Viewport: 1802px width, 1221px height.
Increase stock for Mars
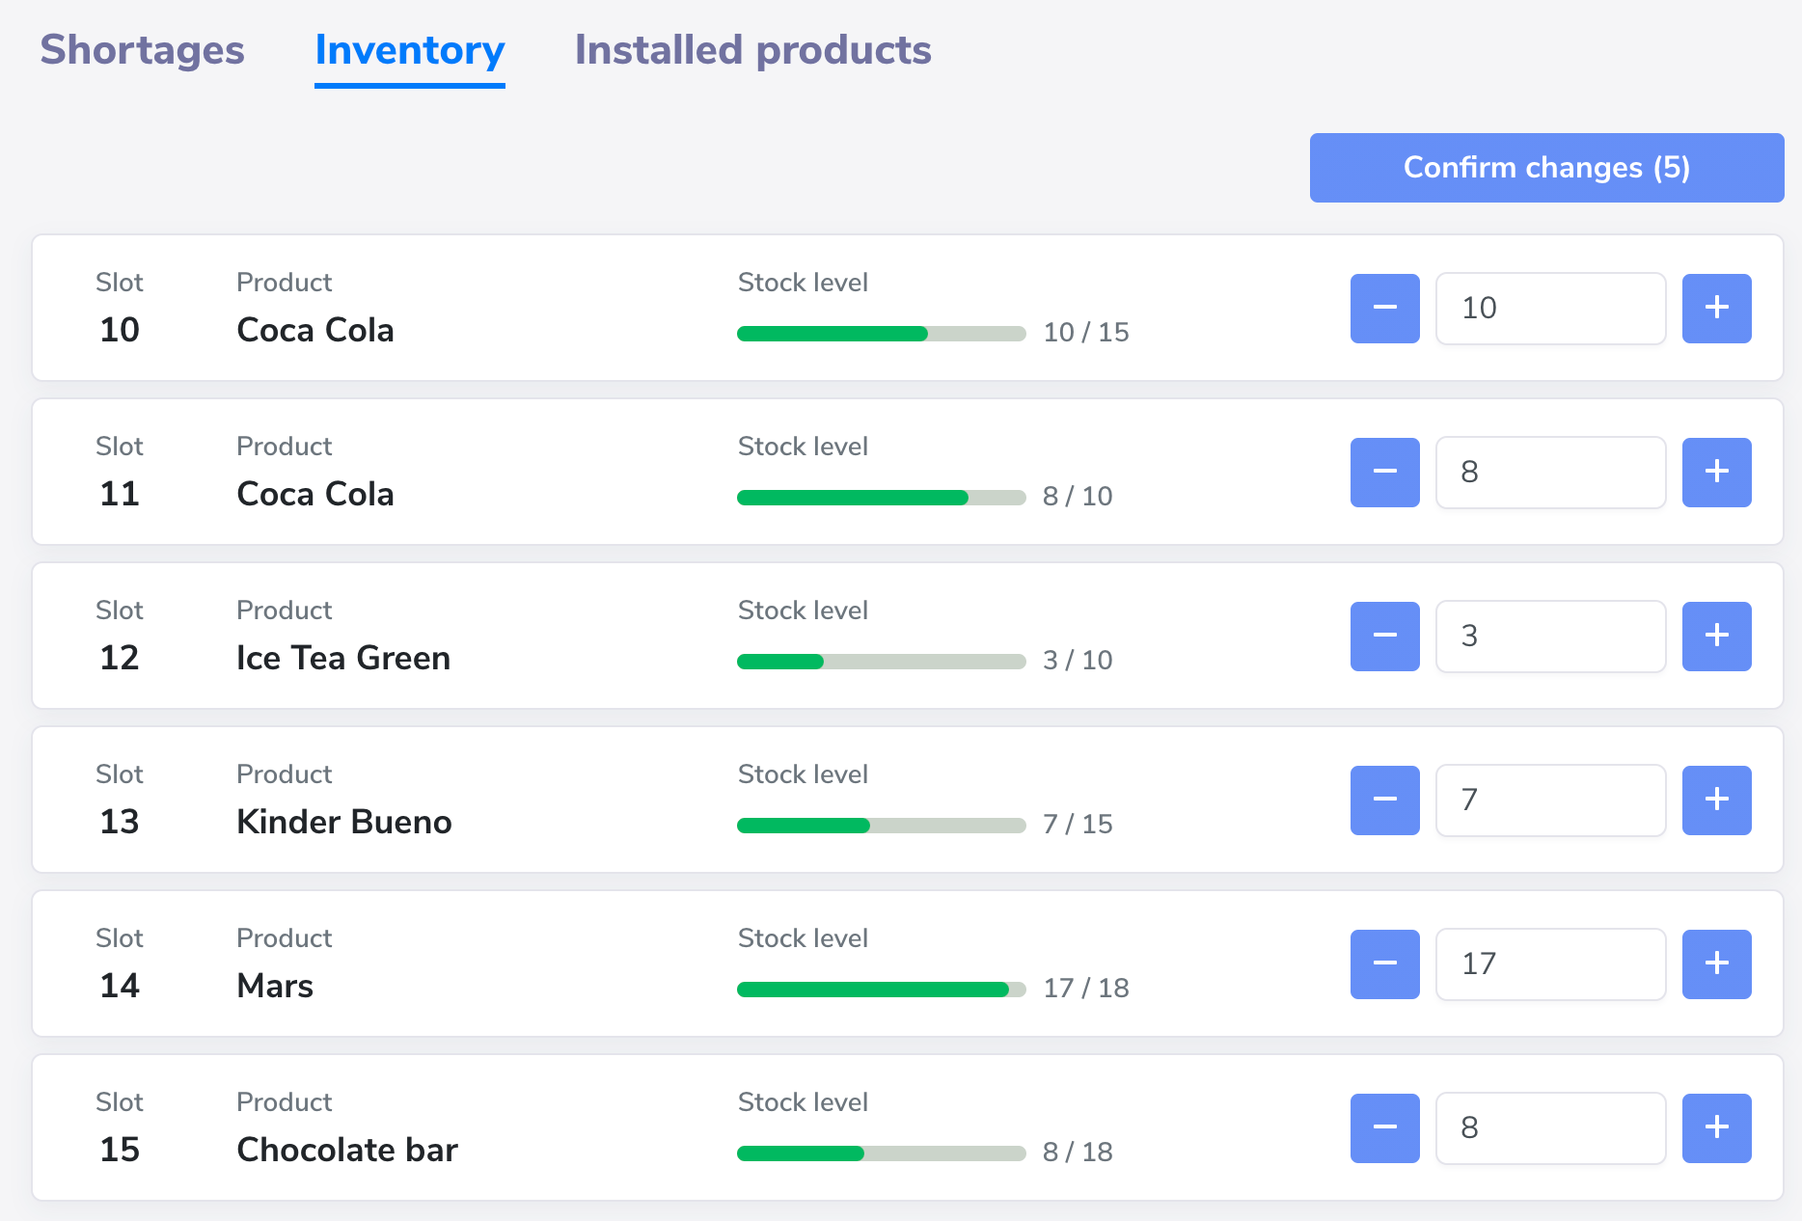(x=1716, y=964)
